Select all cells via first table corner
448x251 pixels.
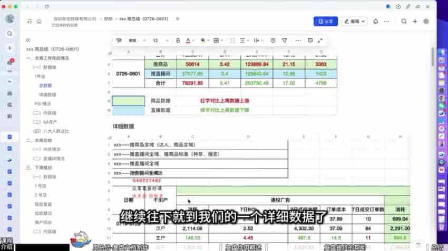pos(110,53)
